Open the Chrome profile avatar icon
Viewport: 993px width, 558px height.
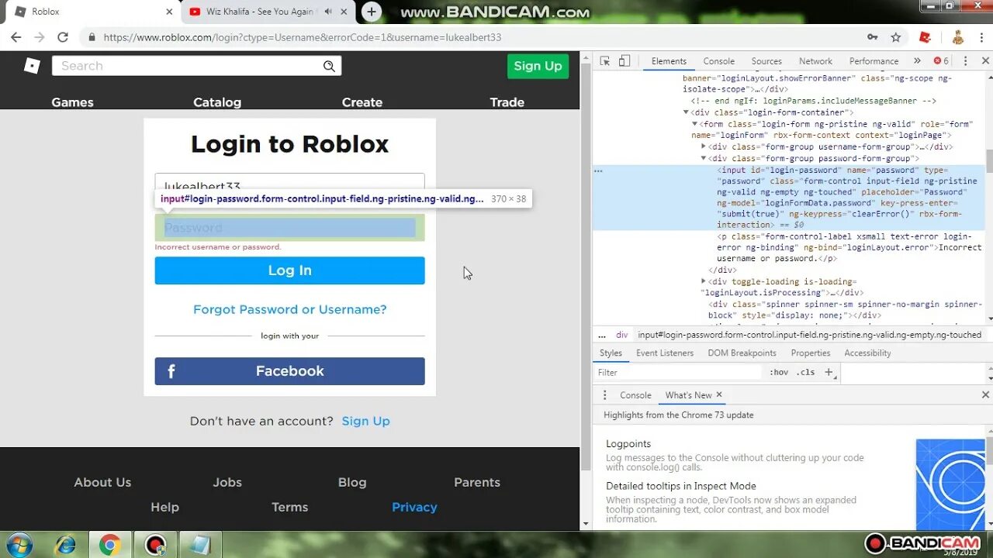click(957, 37)
